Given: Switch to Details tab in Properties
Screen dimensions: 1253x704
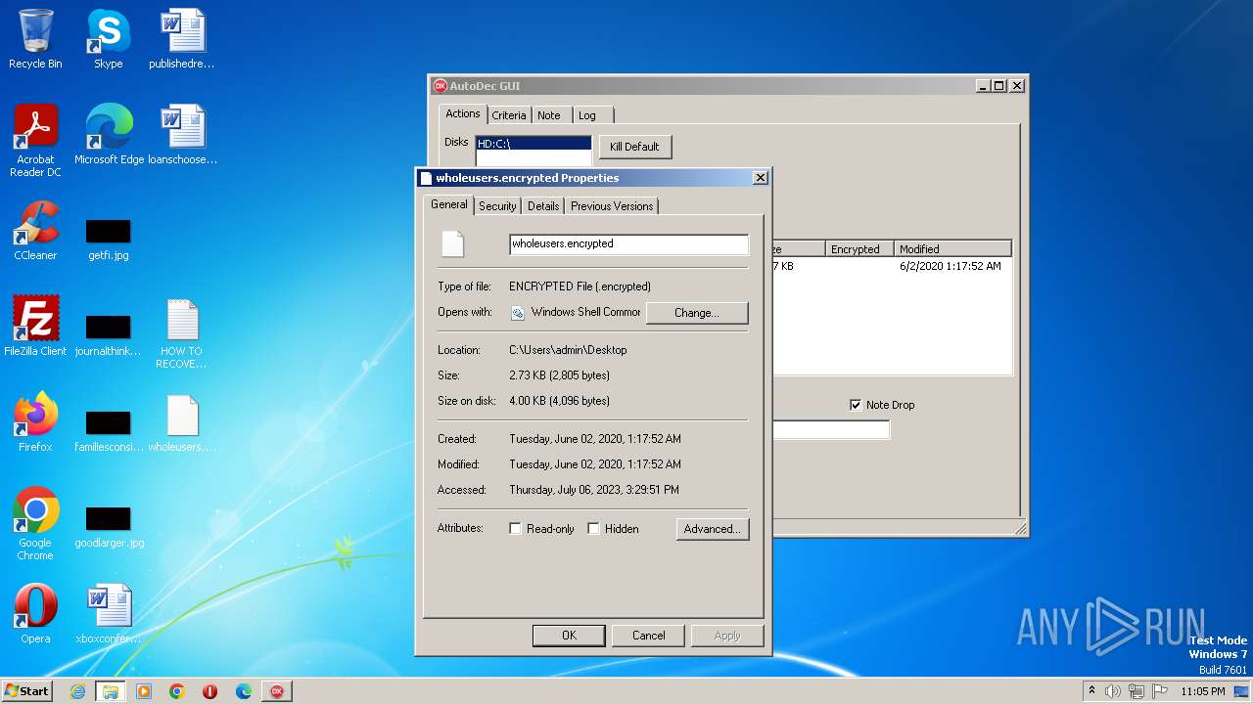Looking at the screenshot, I should (543, 206).
